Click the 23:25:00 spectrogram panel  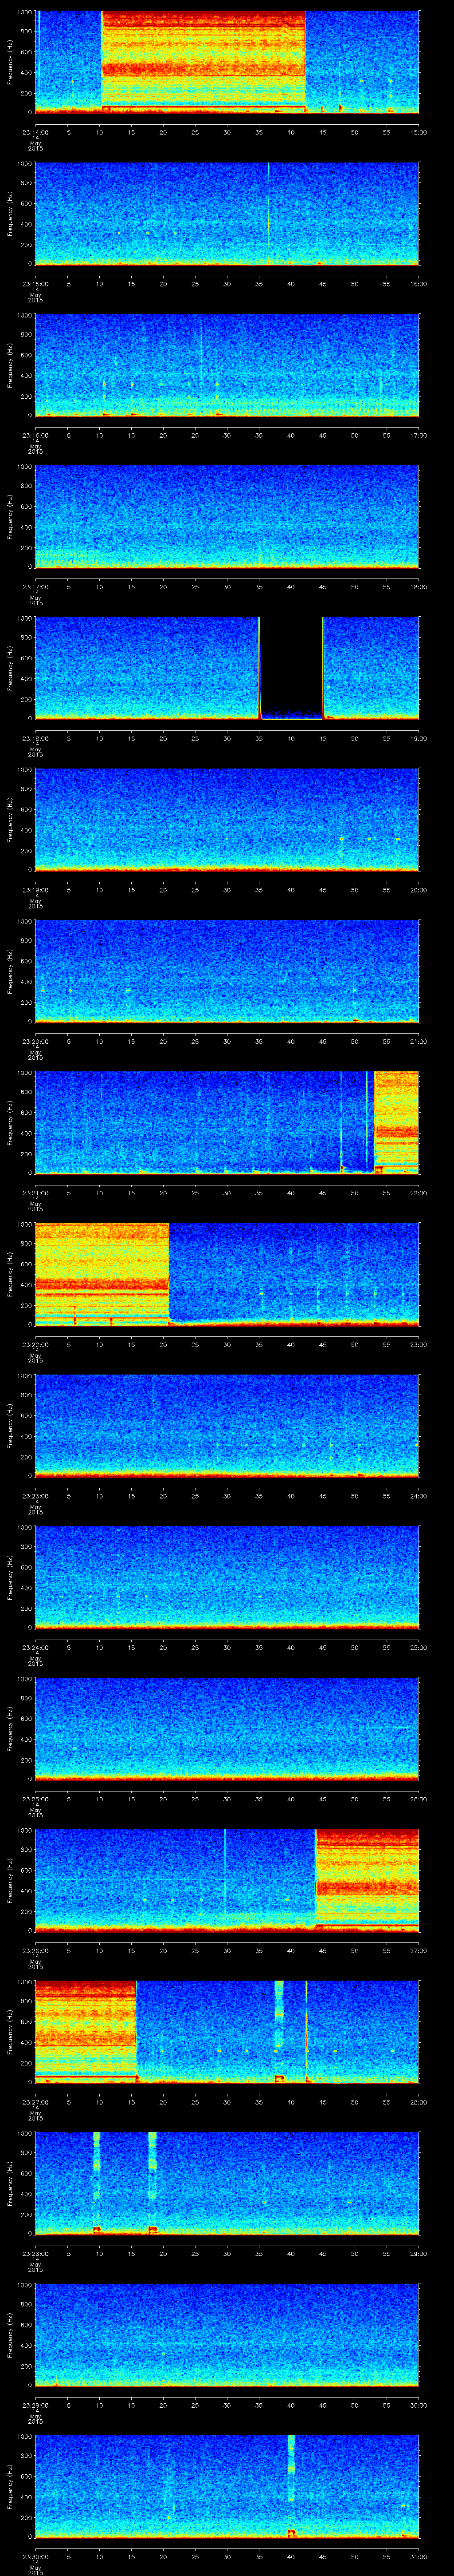(x=227, y=1728)
